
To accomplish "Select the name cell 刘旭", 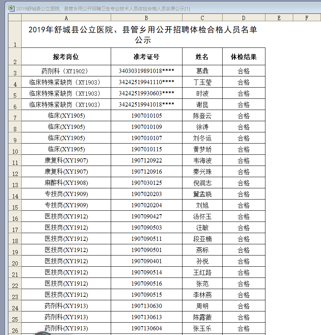I will [202, 205].
